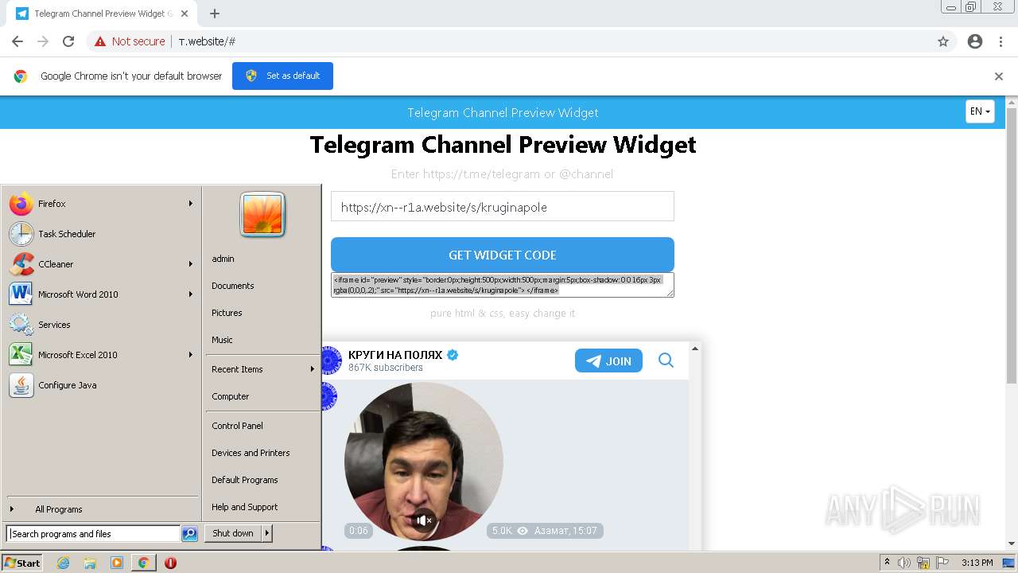Open Services from the Start menu
Screen dimensions: 1018x573
click(x=101, y=325)
